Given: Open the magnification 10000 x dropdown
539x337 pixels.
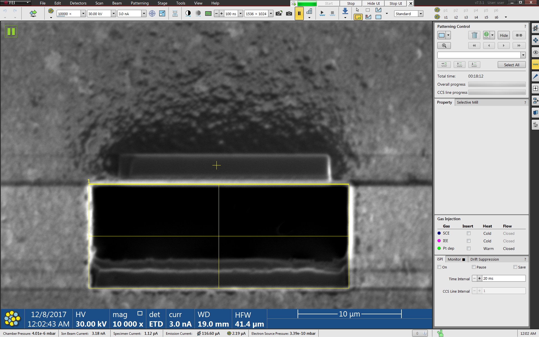Looking at the screenshot, I should [x=83, y=13].
